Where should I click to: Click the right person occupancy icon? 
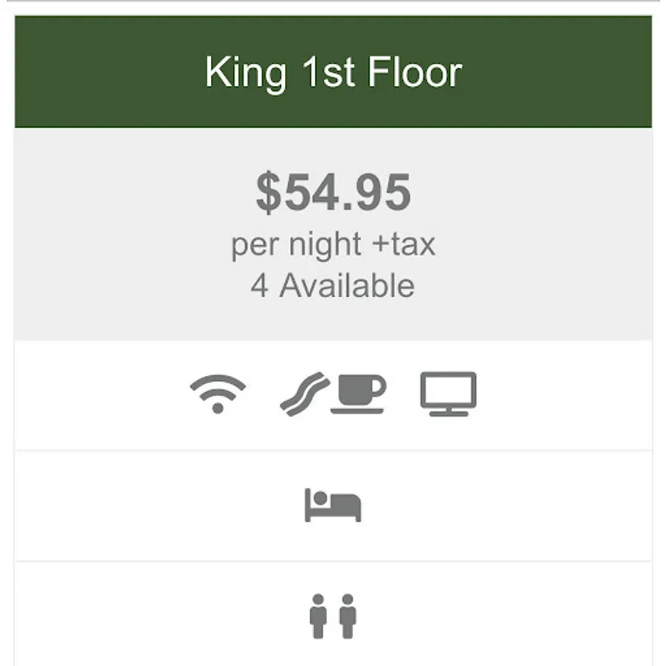pyautogui.click(x=348, y=616)
